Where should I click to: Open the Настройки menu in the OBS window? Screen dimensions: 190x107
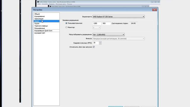[45, 4]
